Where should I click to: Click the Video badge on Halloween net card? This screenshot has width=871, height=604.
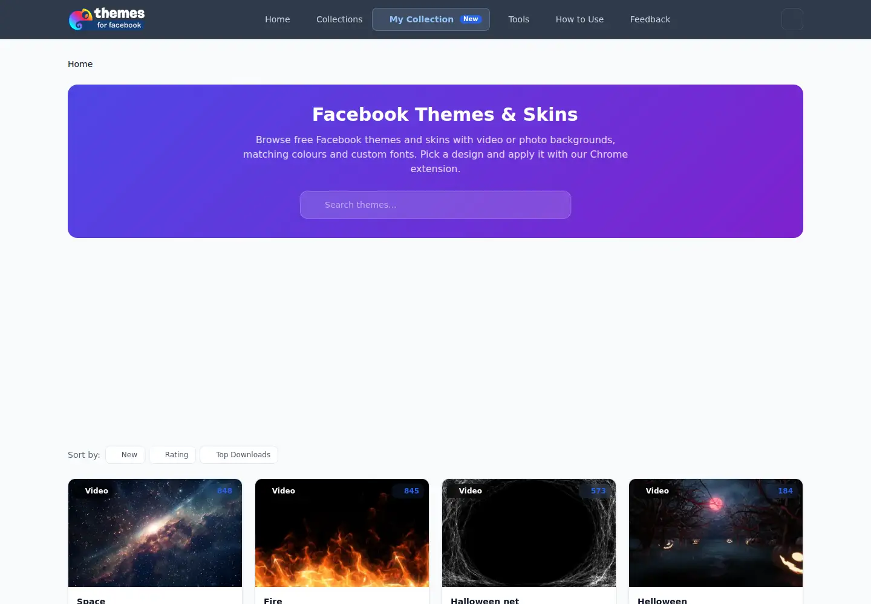(x=466, y=491)
